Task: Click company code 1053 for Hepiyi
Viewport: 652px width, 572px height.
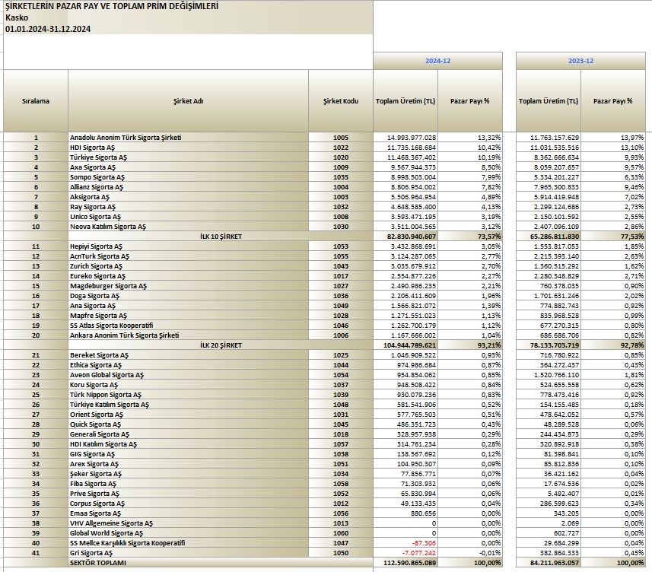Action: tap(341, 246)
